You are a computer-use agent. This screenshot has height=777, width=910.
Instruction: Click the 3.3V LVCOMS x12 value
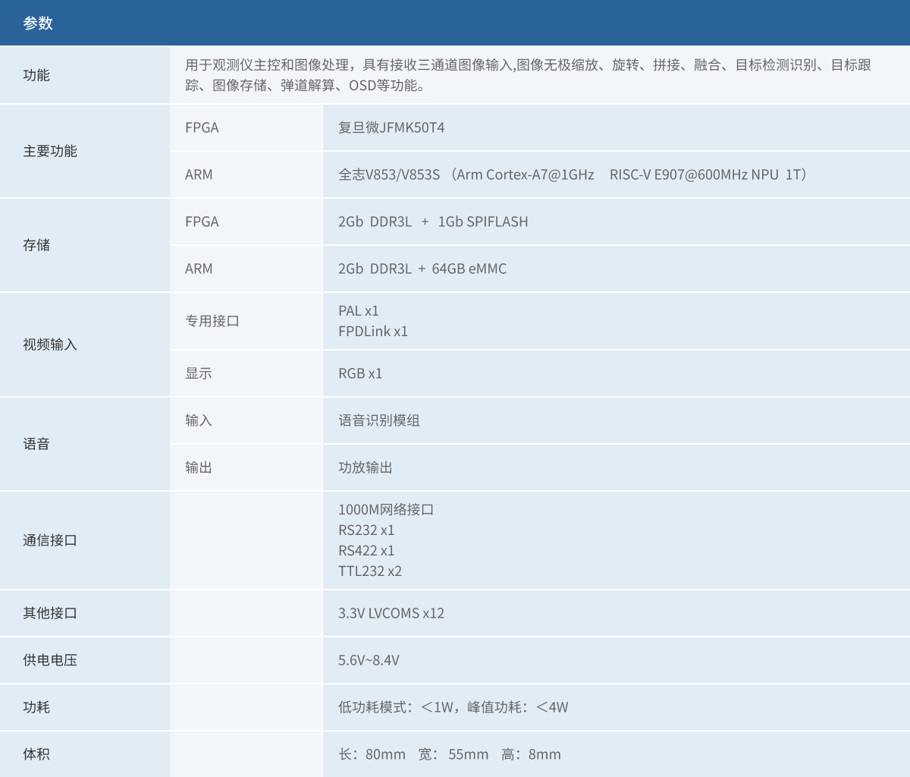point(391,613)
